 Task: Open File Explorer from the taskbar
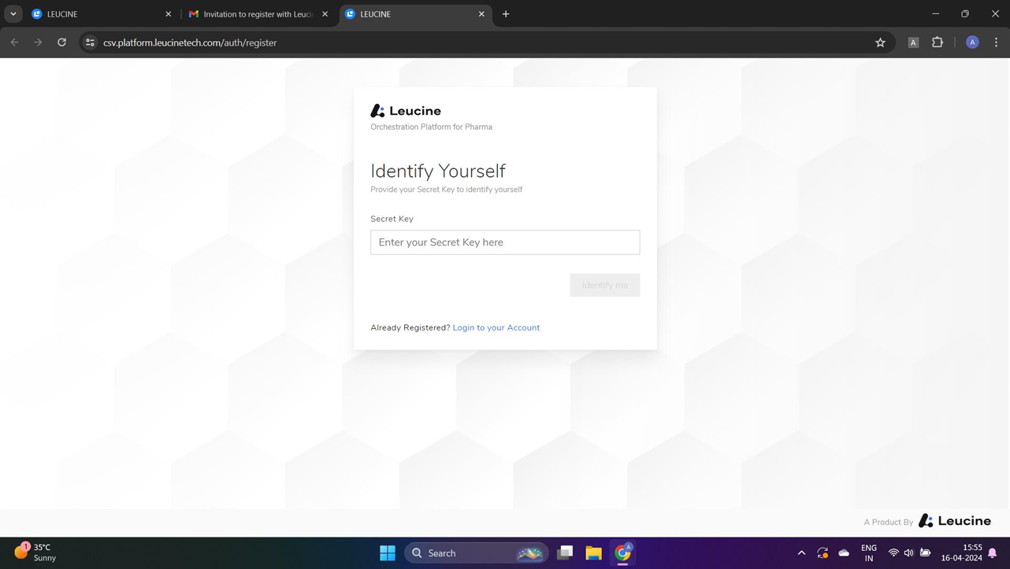pos(593,552)
